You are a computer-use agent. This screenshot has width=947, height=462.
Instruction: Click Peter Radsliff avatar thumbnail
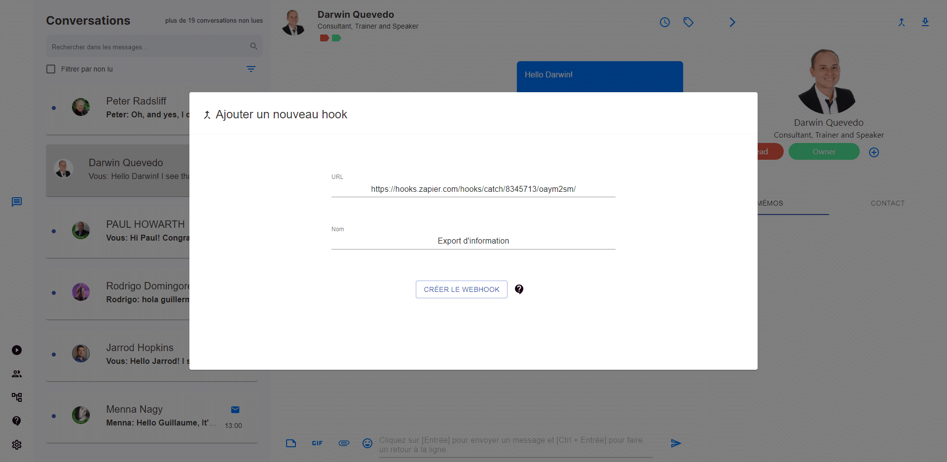tap(81, 107)
